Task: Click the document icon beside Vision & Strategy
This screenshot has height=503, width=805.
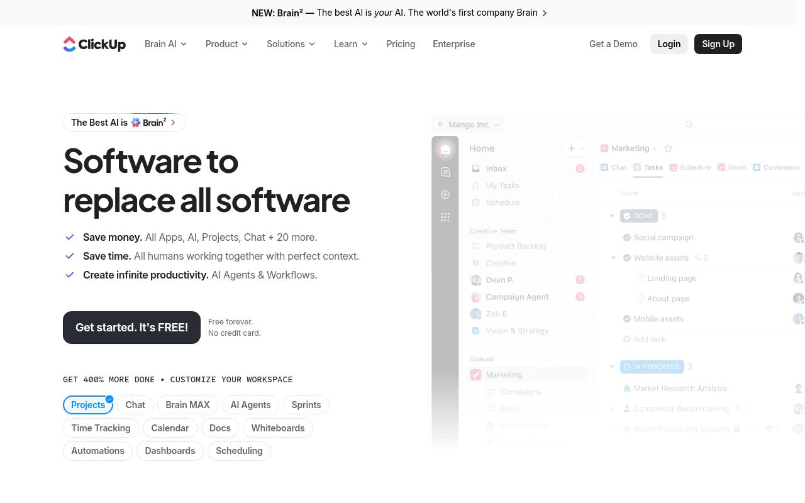Action: click(x=475, y=331)
